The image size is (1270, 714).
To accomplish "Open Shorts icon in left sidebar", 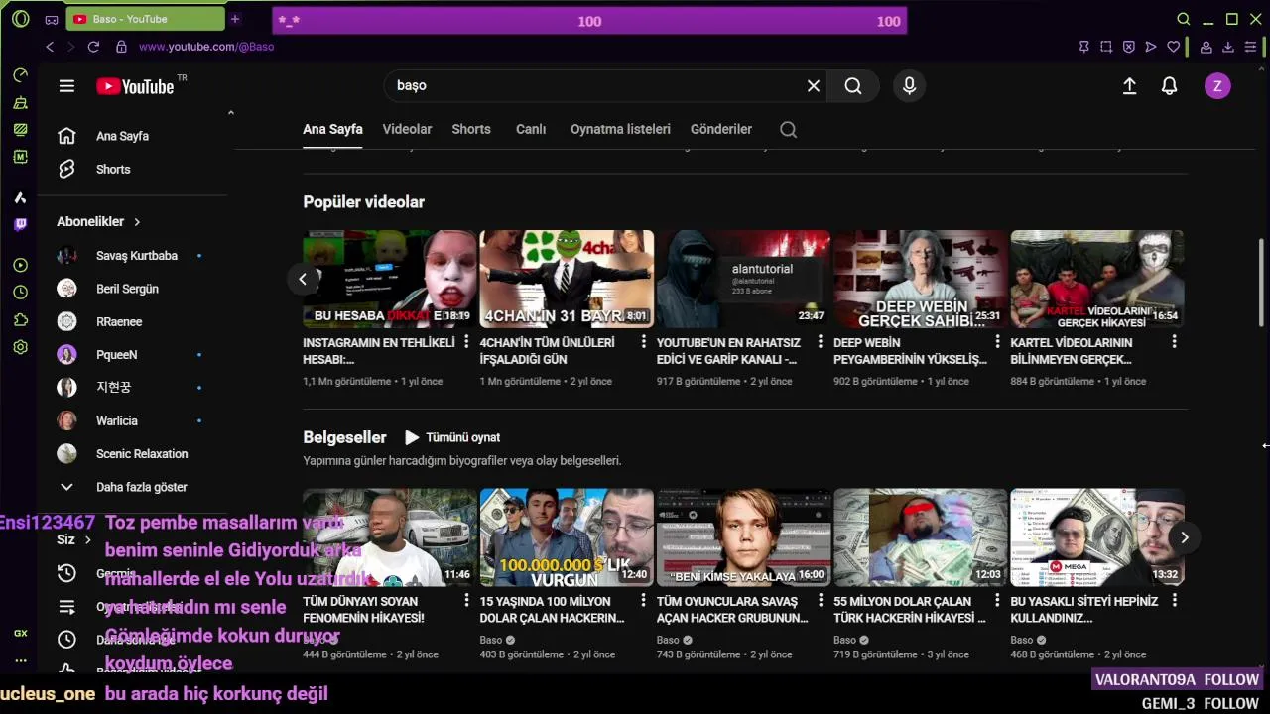I will coord(66,169).
